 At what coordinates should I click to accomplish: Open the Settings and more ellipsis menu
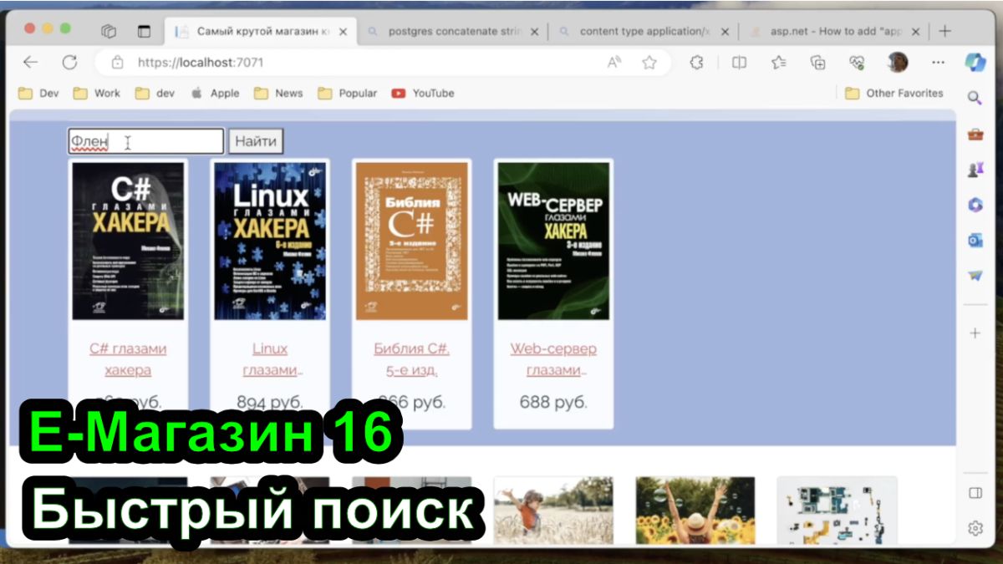pos(938,62)
